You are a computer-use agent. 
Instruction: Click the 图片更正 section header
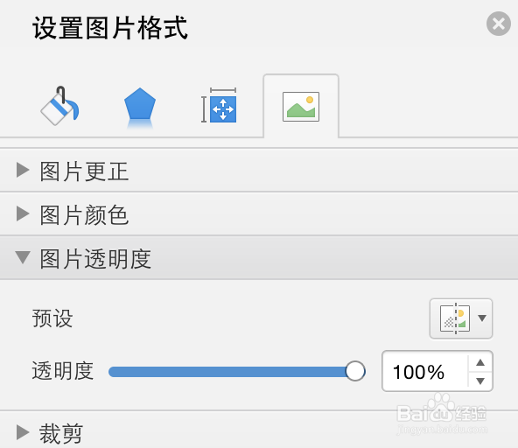click(259, 171)
